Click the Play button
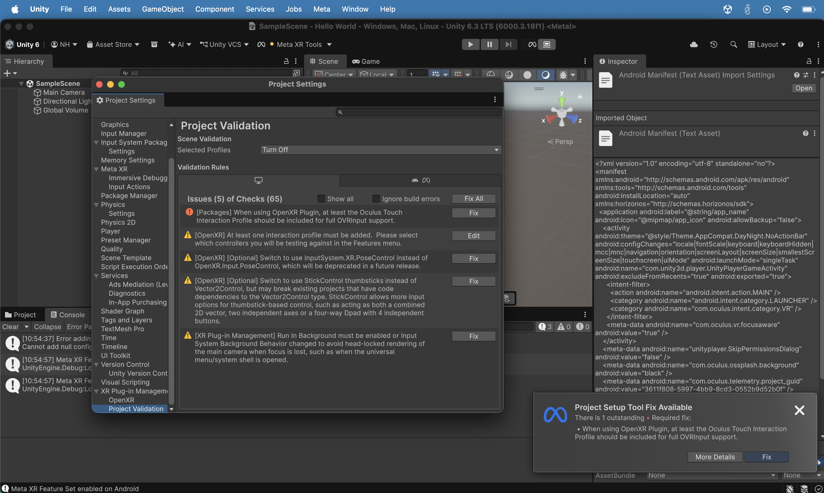The height and width of the screenshot is (493, 824). [471, 44]
